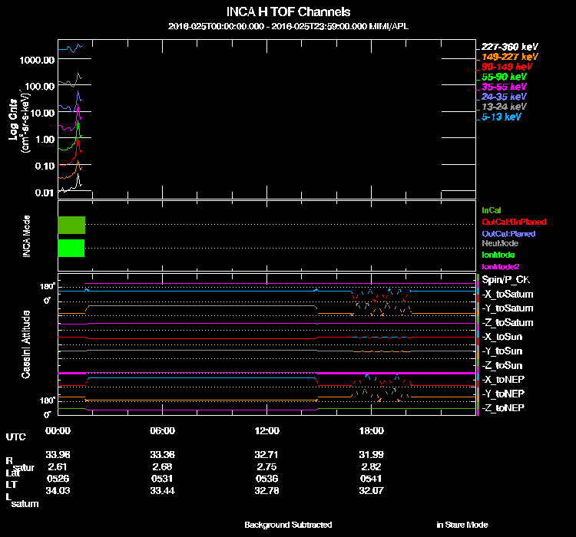The height and width of the screenshot is (537, 576).
Task: Select the -Z_toNEP attitude label
Action: pos(503,407)
